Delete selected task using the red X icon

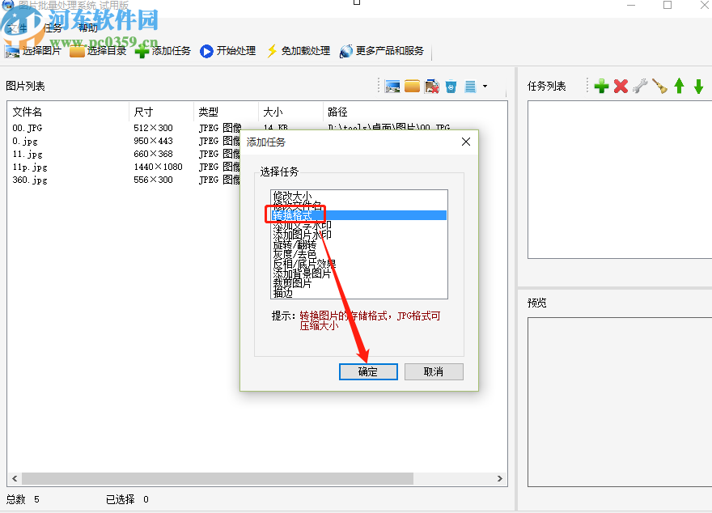tap(620, 86)
